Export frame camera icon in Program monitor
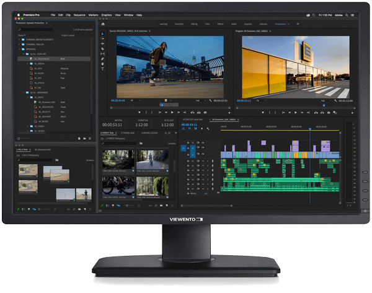Viewport: 372px width, 293px height. pyautogui.click(x=329, y=113)
